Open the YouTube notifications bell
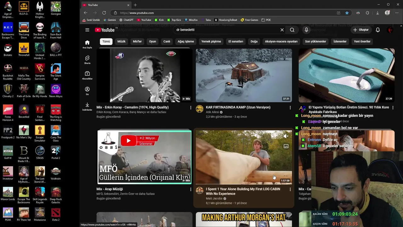 pyautogui.click(x=378, y=30)
